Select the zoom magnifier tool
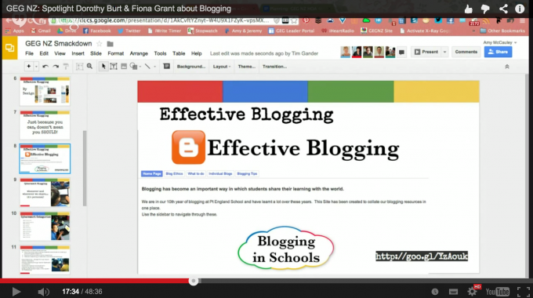533x298 pixels. click(x=89, y=67)
